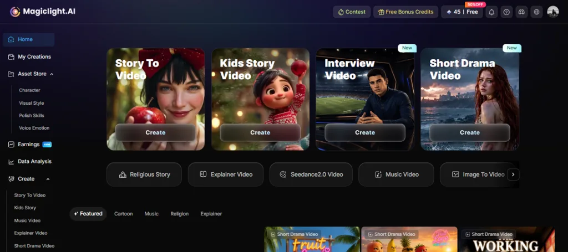The width and height of the screenshot is (568, 252).
Task: Click the Contest flame icon
Action: (341, 12)
